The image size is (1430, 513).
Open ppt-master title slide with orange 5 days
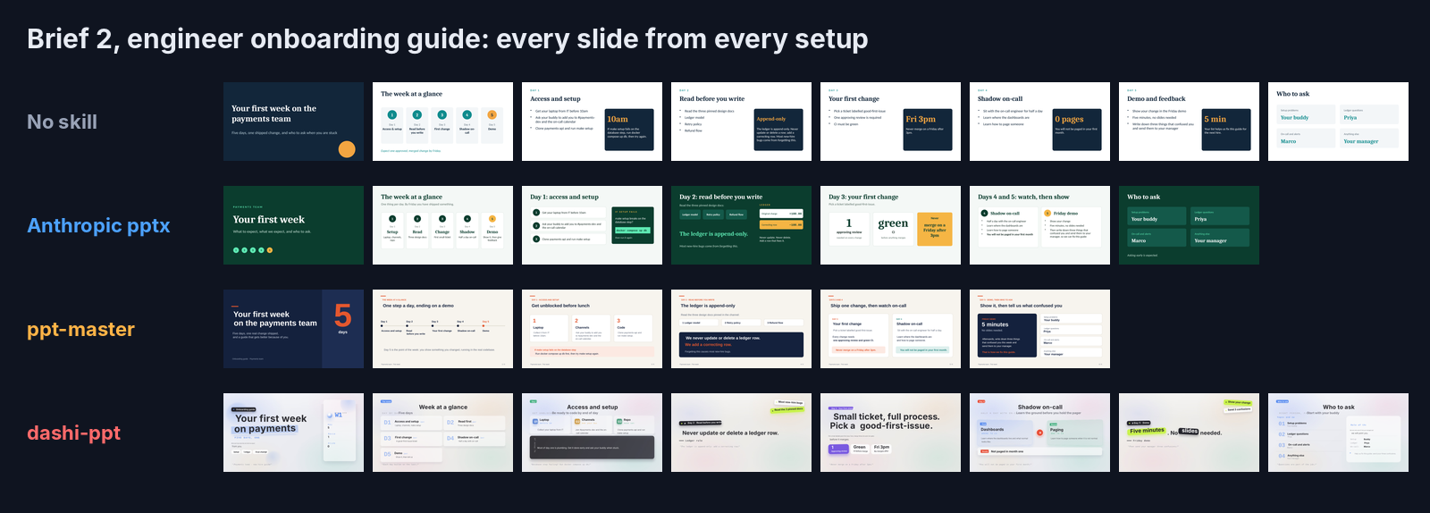click(x=293, y=329)
